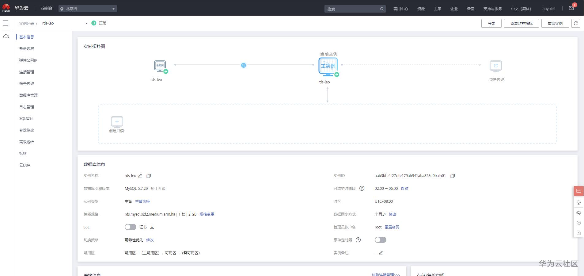Open 备份恢复 in sidebar
The width and height of the screenshot is (584, 276).
coord(27,48)
